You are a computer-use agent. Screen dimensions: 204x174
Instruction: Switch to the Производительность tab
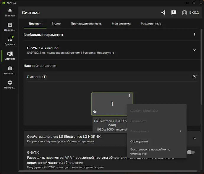(86, 24)
